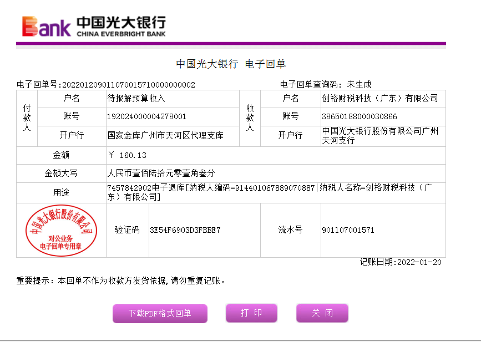Print the receipt using 打印 button

coord(251,313)
